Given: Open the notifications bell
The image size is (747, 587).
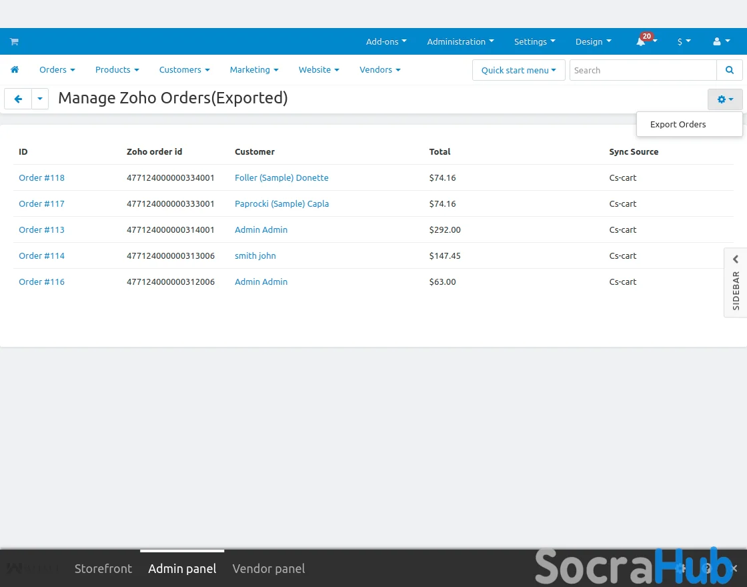Looking at the screenshot, I should click(641, 41).
